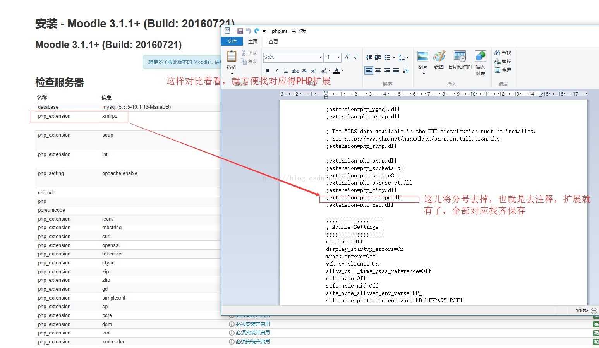The width and height of the screenshot is (599, 348).
Task: Click text highlight color pen swatch
Action: coord(324,70)
